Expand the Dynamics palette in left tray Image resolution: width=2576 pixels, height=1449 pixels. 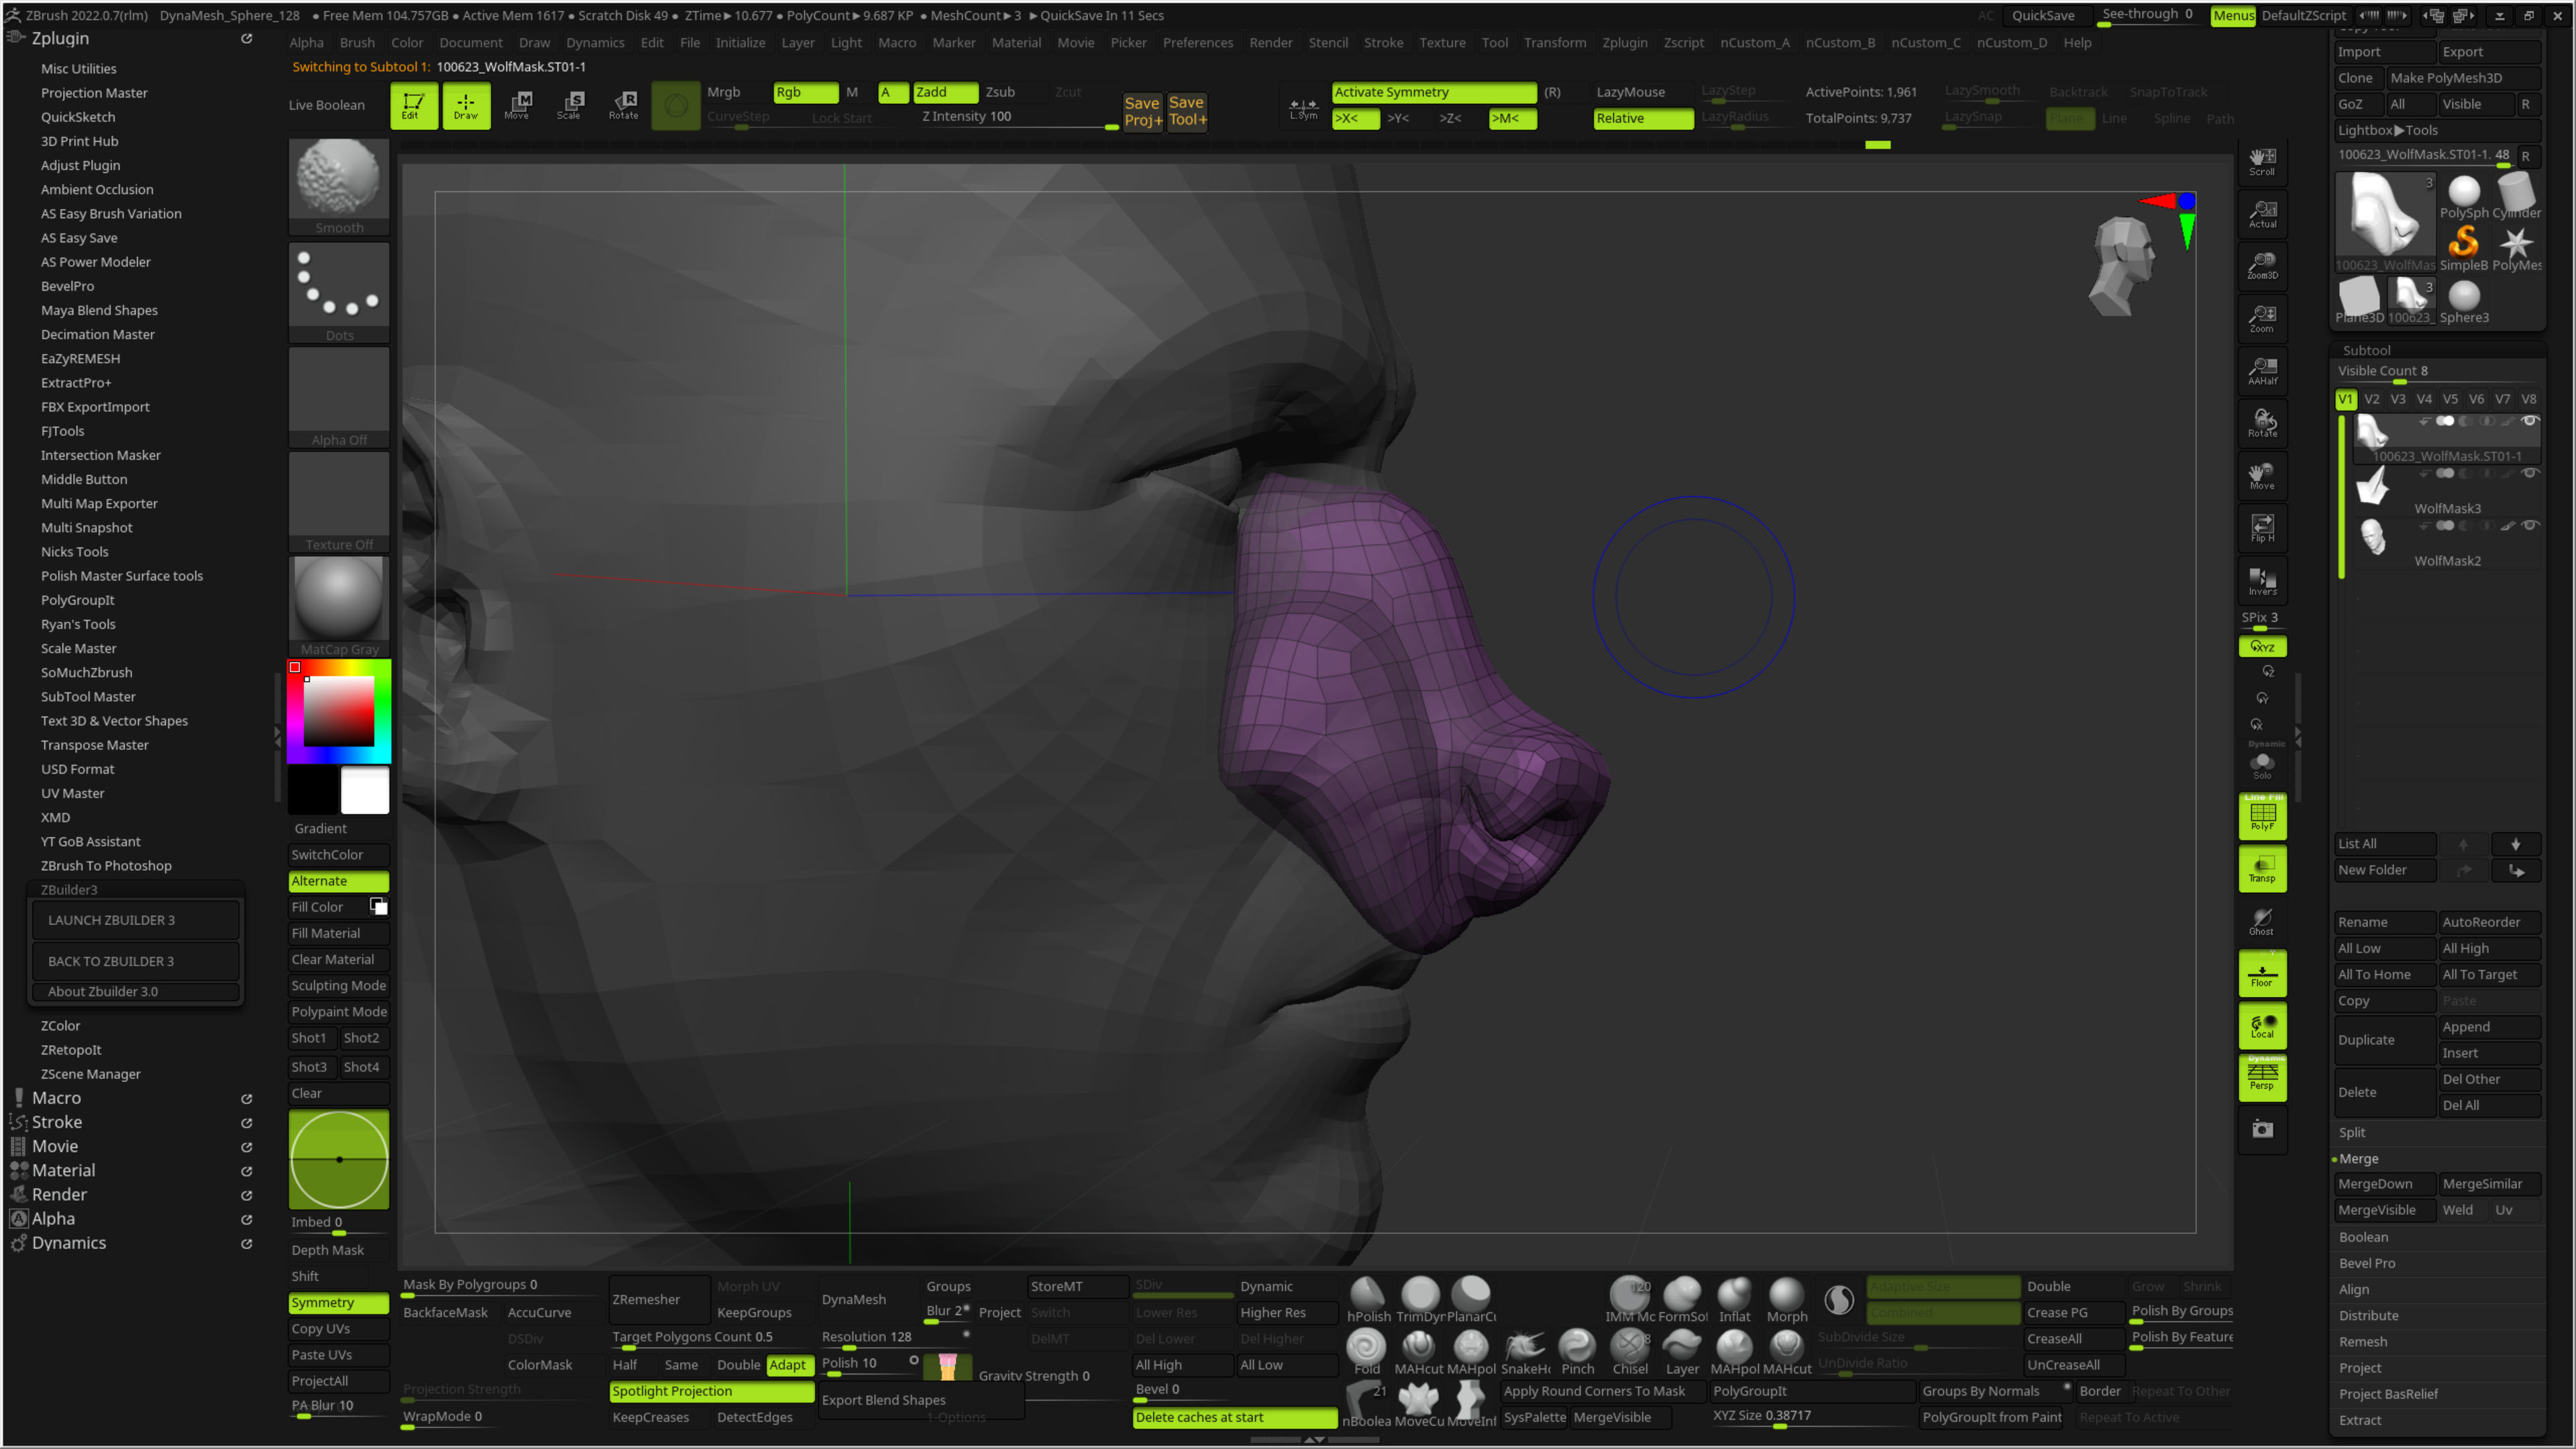pos(68,1243)
